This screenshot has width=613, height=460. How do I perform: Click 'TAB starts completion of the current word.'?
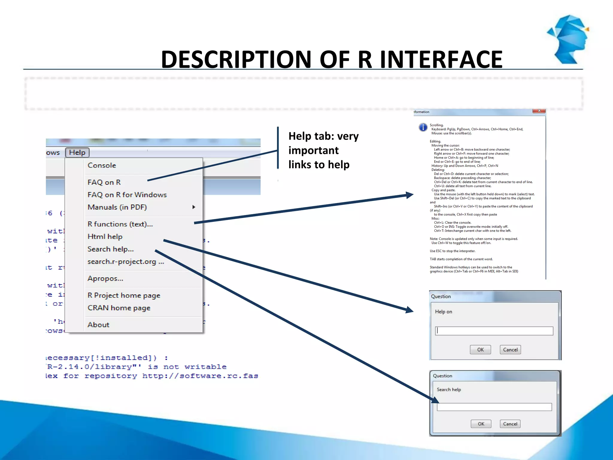461,259
